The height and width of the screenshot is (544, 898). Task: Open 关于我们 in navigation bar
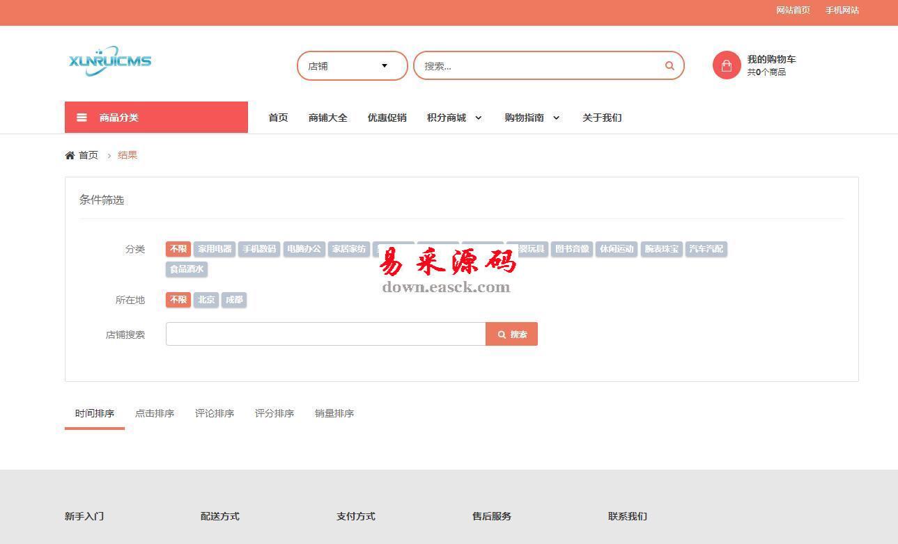[602, 118]
